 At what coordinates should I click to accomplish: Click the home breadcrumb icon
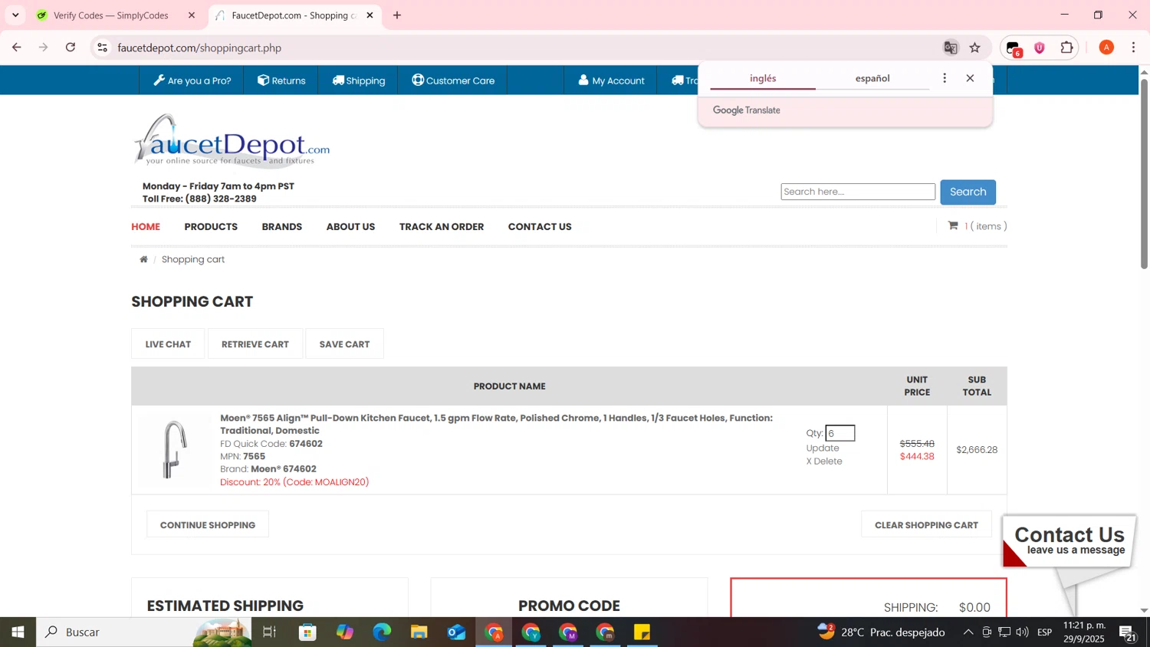[x=143, y=259]
